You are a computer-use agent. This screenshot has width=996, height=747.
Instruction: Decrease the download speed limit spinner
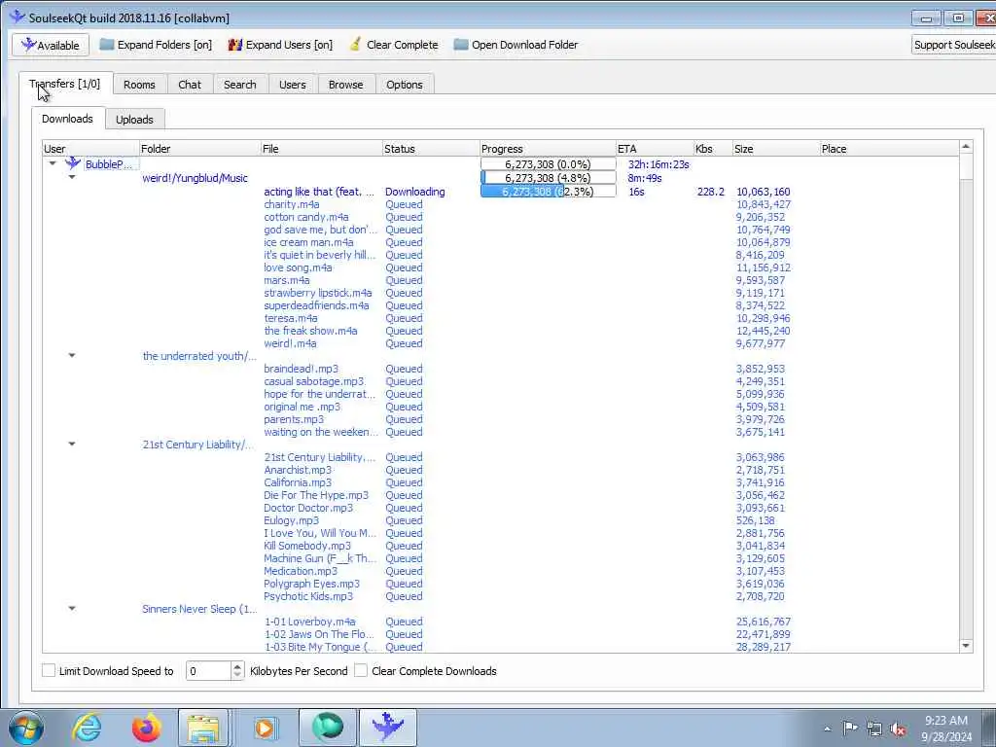pos(237,675)
